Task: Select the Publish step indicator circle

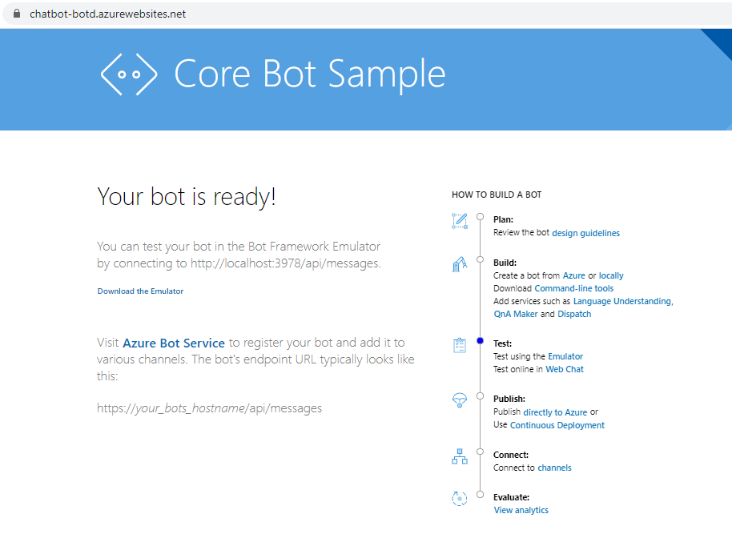Action: tap(479, 396)
